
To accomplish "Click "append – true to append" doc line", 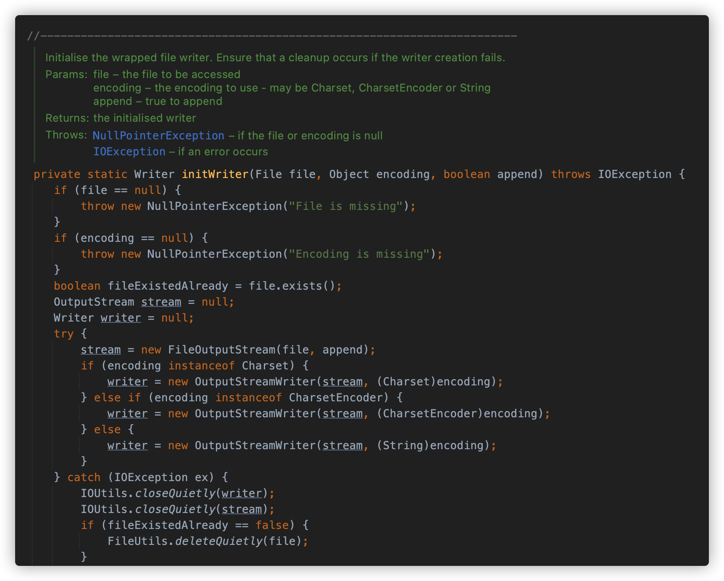I will coord(157,101).
